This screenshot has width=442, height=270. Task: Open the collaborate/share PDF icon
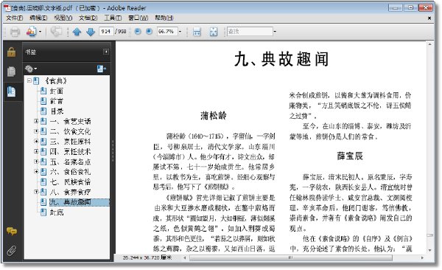(x=31, y=32)
